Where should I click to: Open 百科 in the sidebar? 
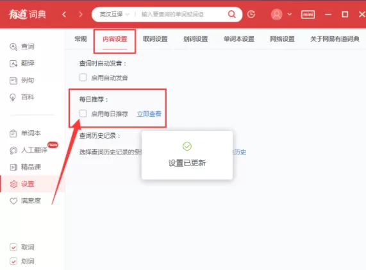[22, 97]
